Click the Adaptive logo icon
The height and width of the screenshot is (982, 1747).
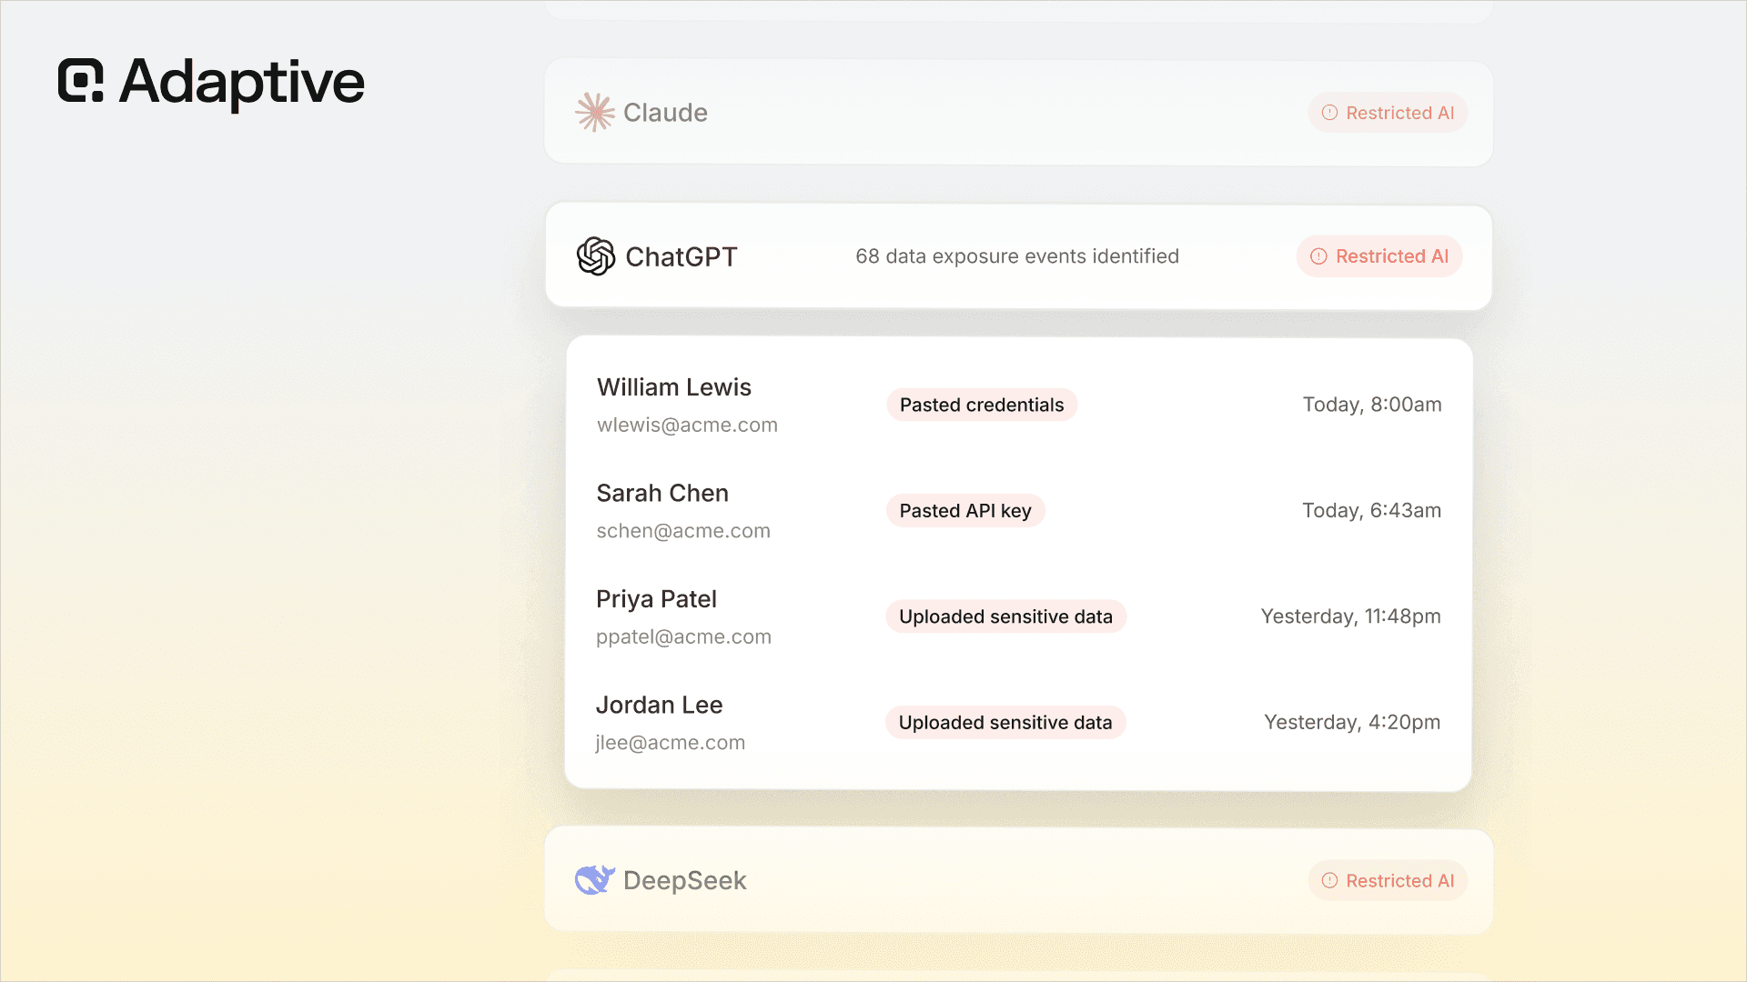pyautogui.click(x=81, y=81)
